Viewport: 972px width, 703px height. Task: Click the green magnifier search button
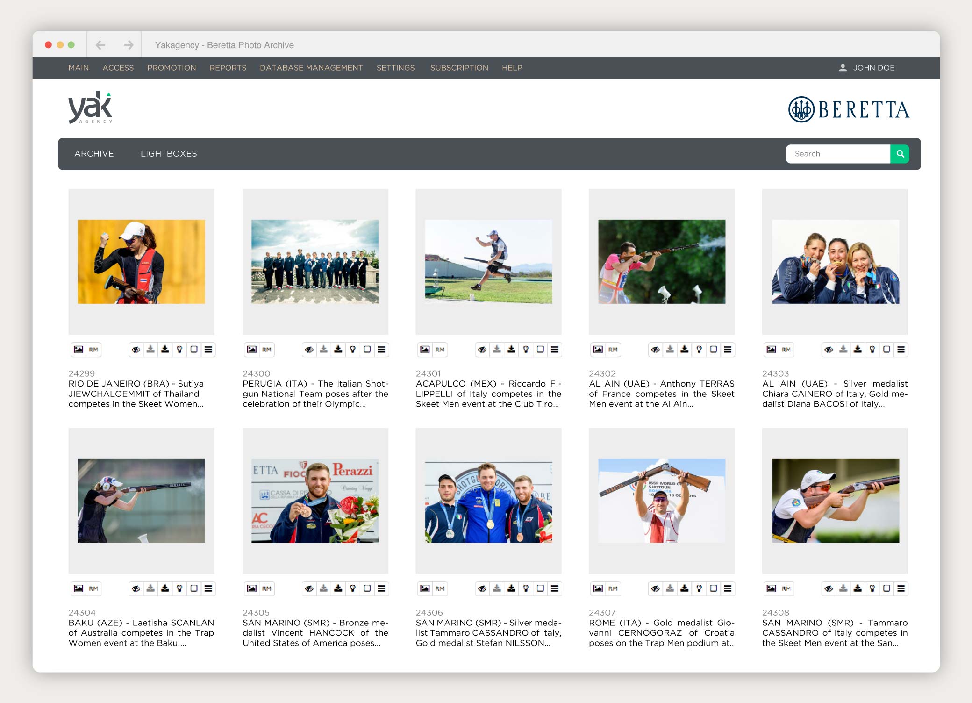pyautogui.click(x=900, y=154)
